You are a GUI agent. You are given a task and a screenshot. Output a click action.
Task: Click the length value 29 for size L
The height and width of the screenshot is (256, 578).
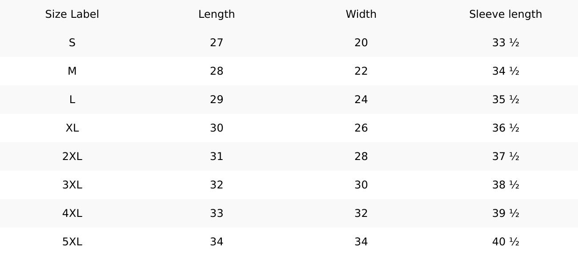click(217, 100)
